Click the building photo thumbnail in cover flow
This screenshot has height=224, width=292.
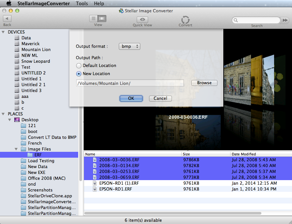point(237,80)
